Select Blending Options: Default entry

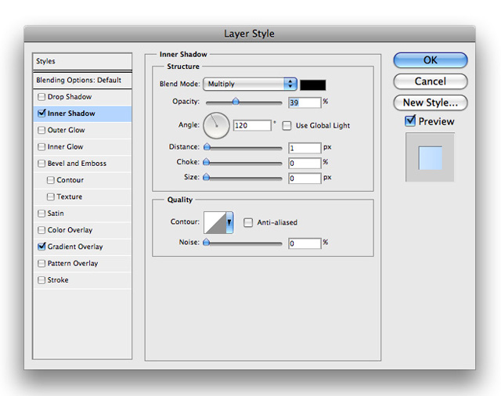point(82,80)
